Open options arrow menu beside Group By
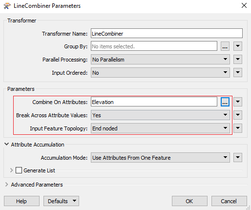The width and height of the screenshot is (251, 210). pyautogui.click(x=238, y=46)
